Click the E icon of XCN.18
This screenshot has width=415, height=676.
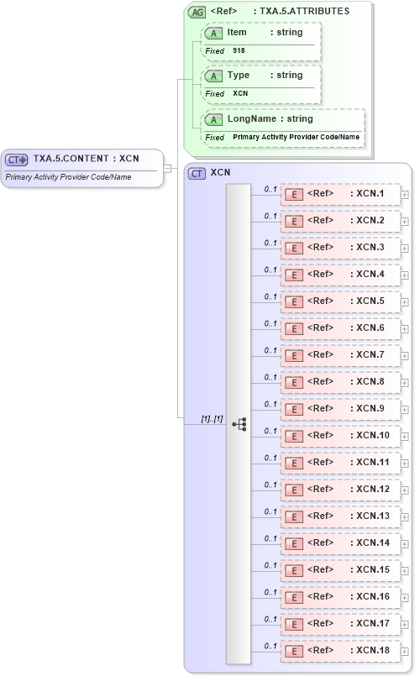(294, 652)
